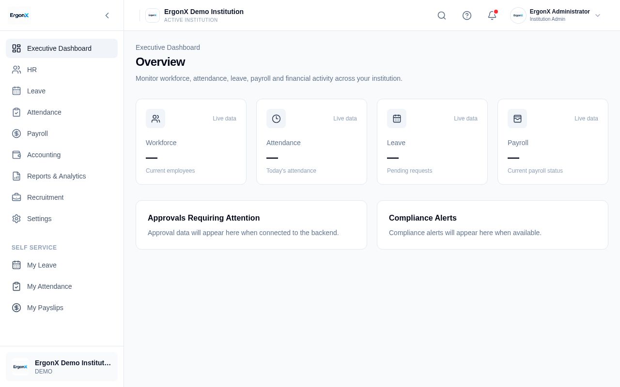Click the Attendance card clock icon
The image size is (620, 387).
click(x=276, y=119)
